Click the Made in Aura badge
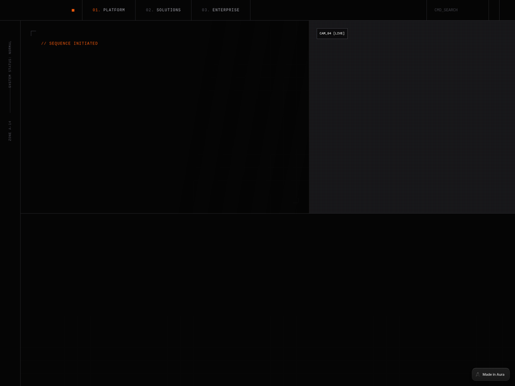The width and height of the screenshot is (515, 386). pos(491,375)
